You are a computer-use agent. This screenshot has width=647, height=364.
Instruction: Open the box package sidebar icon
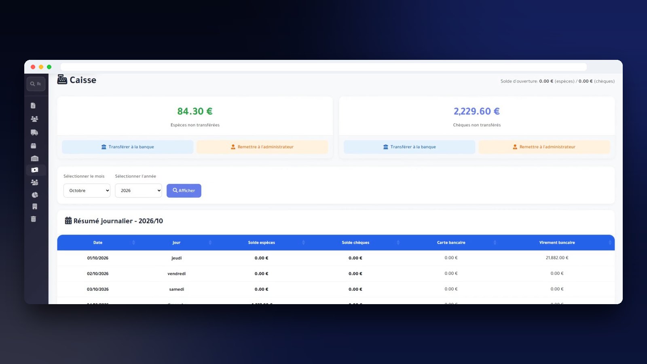[34, 146]
